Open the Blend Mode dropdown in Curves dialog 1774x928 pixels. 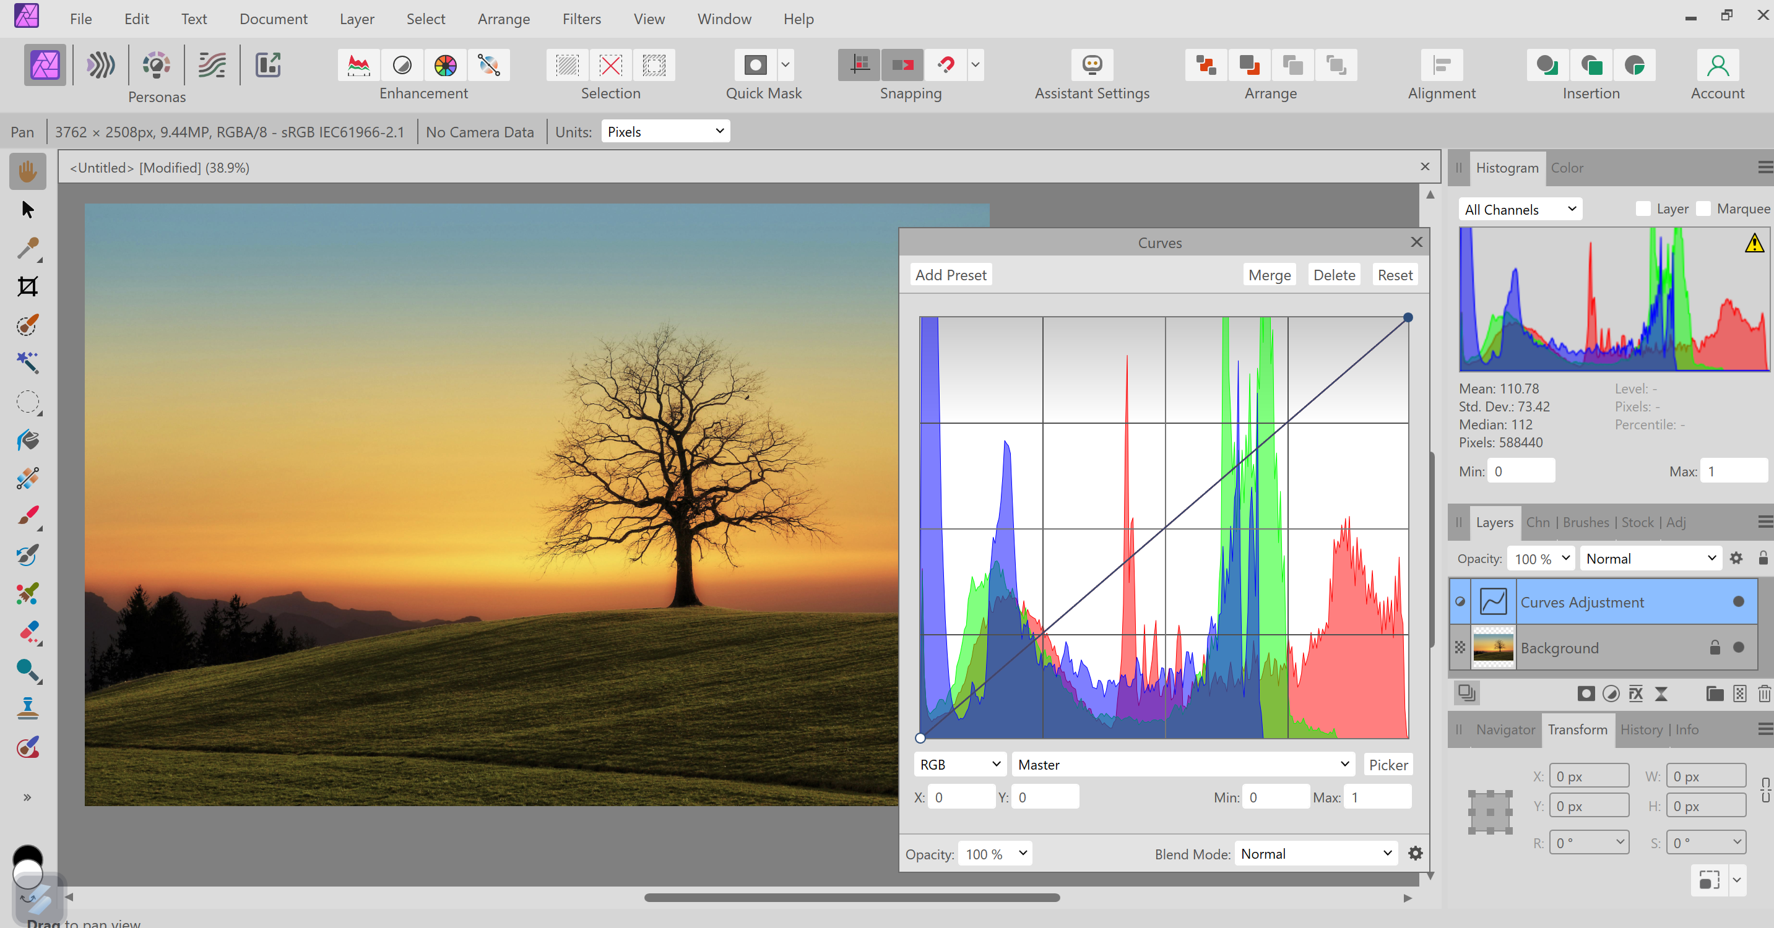coord(1315,854)
